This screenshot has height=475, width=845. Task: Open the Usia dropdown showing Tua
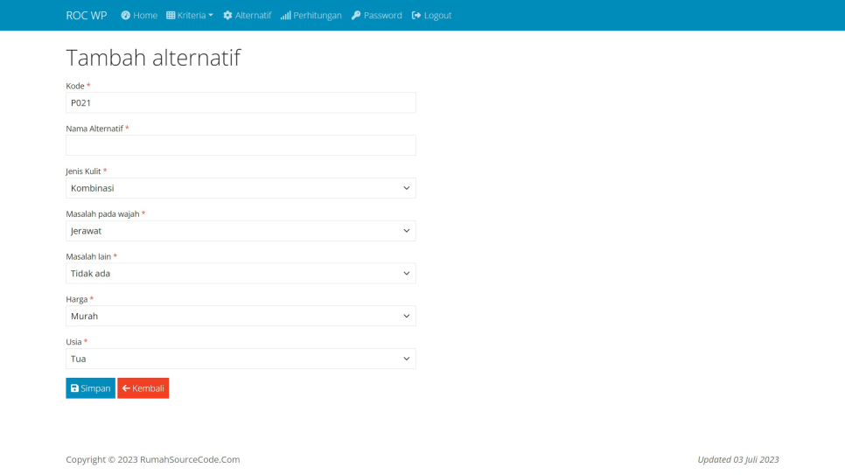click(241, 359)
